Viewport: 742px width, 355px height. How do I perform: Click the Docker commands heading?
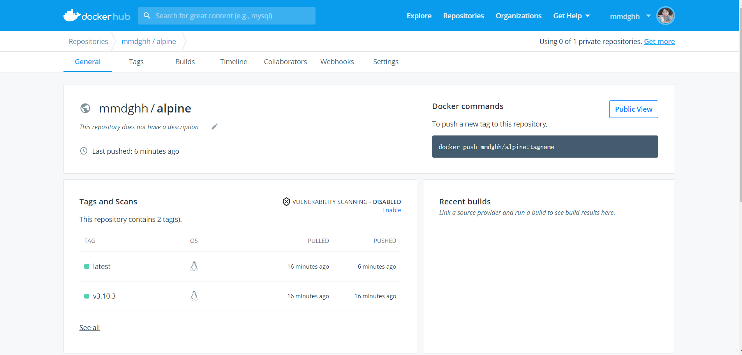tap(468, 106)
